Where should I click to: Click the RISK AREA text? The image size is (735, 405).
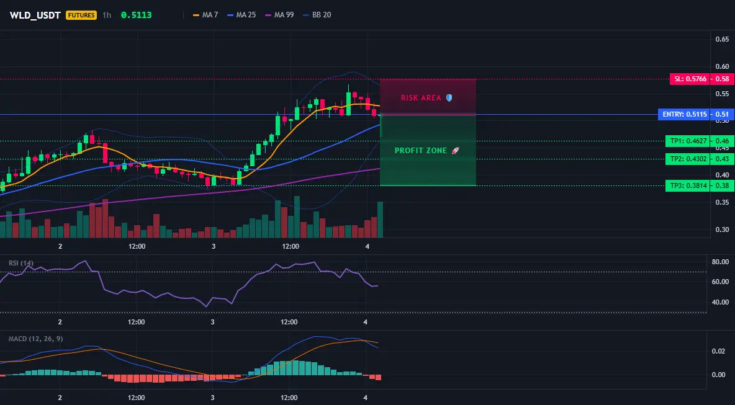tap(421, 98)
